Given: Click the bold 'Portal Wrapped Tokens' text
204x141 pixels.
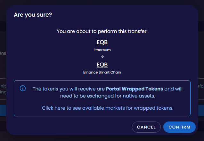Looking at the screenshot, I should pos(135,89).
